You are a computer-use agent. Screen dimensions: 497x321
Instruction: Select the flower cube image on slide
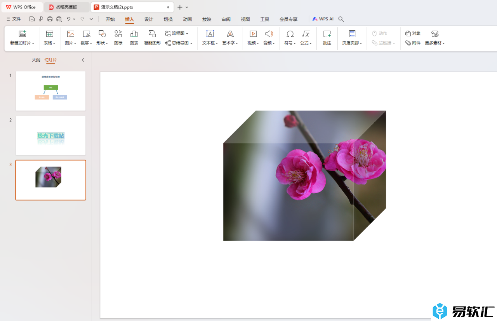click(x=304, y=175)
